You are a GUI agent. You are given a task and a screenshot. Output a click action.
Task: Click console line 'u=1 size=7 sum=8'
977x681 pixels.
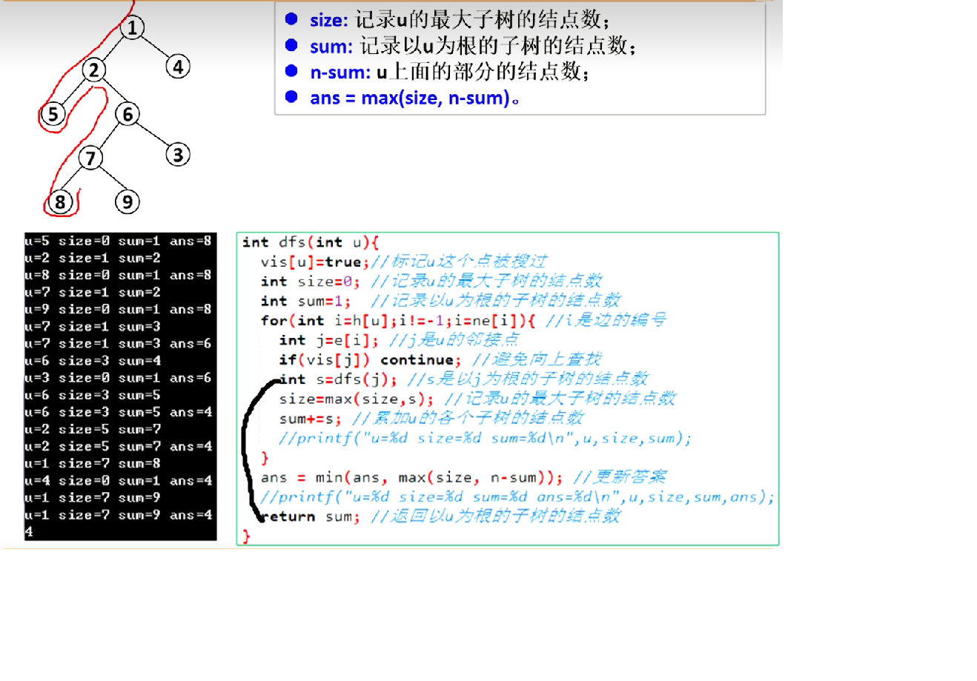tap(93, 463)
